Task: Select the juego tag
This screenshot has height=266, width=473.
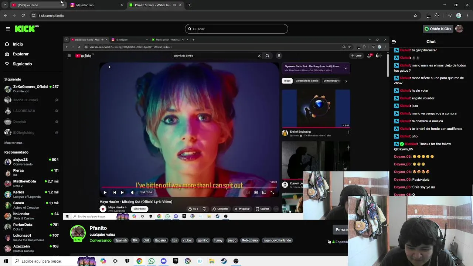Action: [x=232, y=241]
